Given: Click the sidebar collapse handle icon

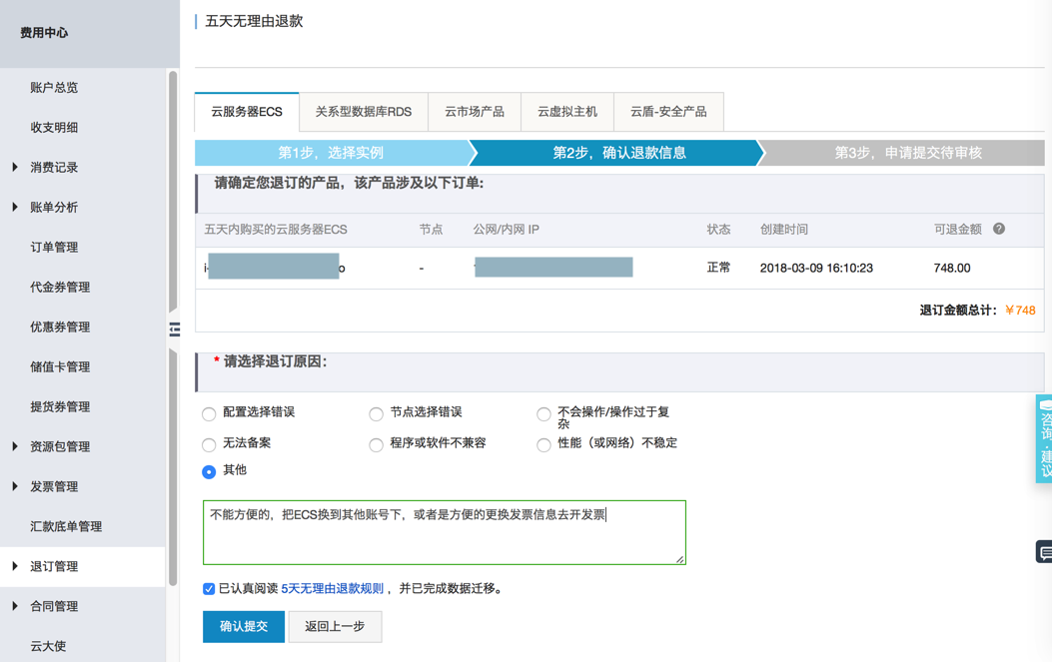Looking at the screenshot, I should [x=175, y=329].
